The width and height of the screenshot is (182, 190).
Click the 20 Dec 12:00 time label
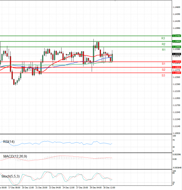28,188
